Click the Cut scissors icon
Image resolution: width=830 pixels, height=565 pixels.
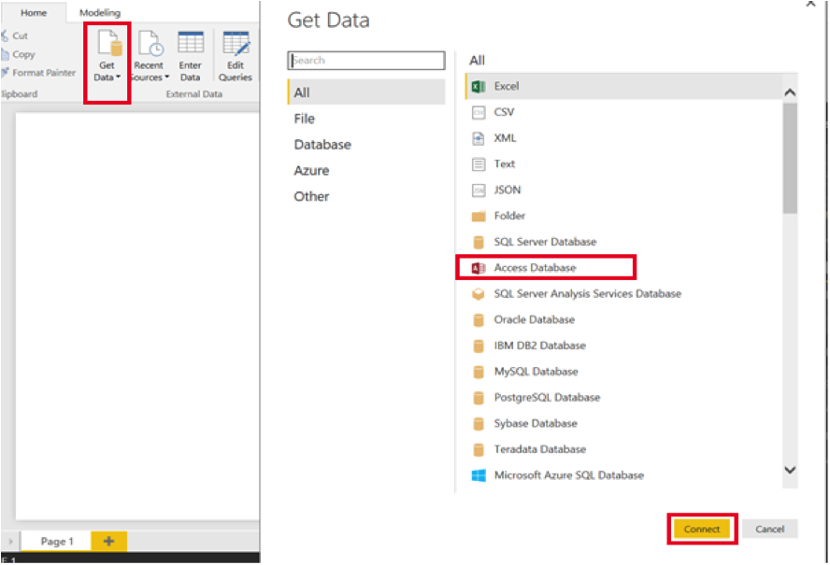point(5,36)
